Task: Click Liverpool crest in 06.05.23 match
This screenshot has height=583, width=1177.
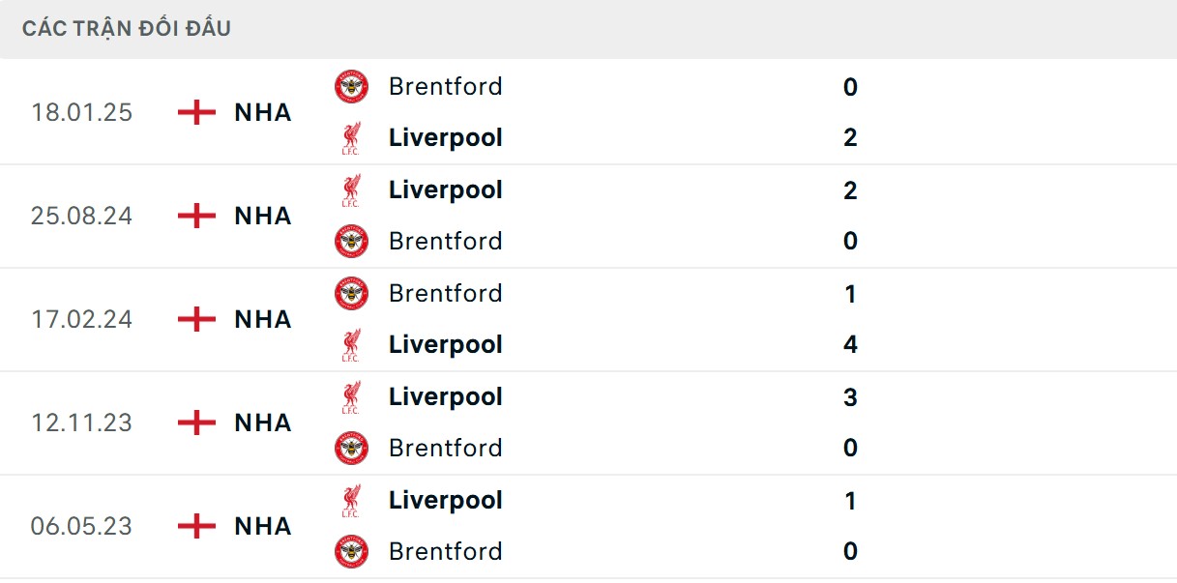Action: [x=351, y=500]
